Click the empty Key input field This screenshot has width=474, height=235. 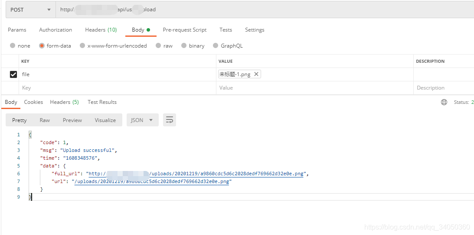(118, 88)
